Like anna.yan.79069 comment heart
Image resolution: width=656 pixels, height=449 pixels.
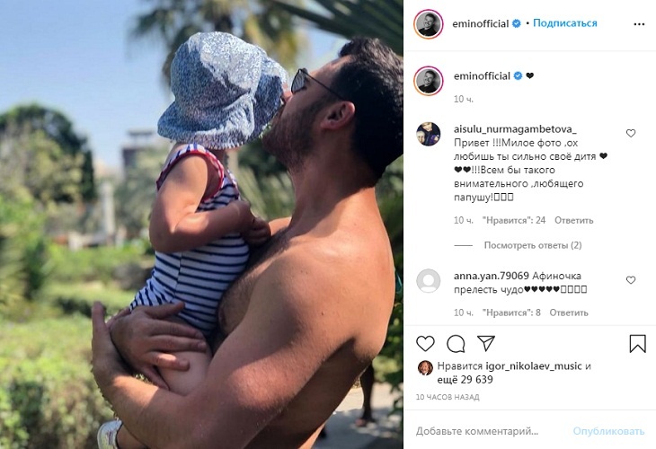click(631, 280)
